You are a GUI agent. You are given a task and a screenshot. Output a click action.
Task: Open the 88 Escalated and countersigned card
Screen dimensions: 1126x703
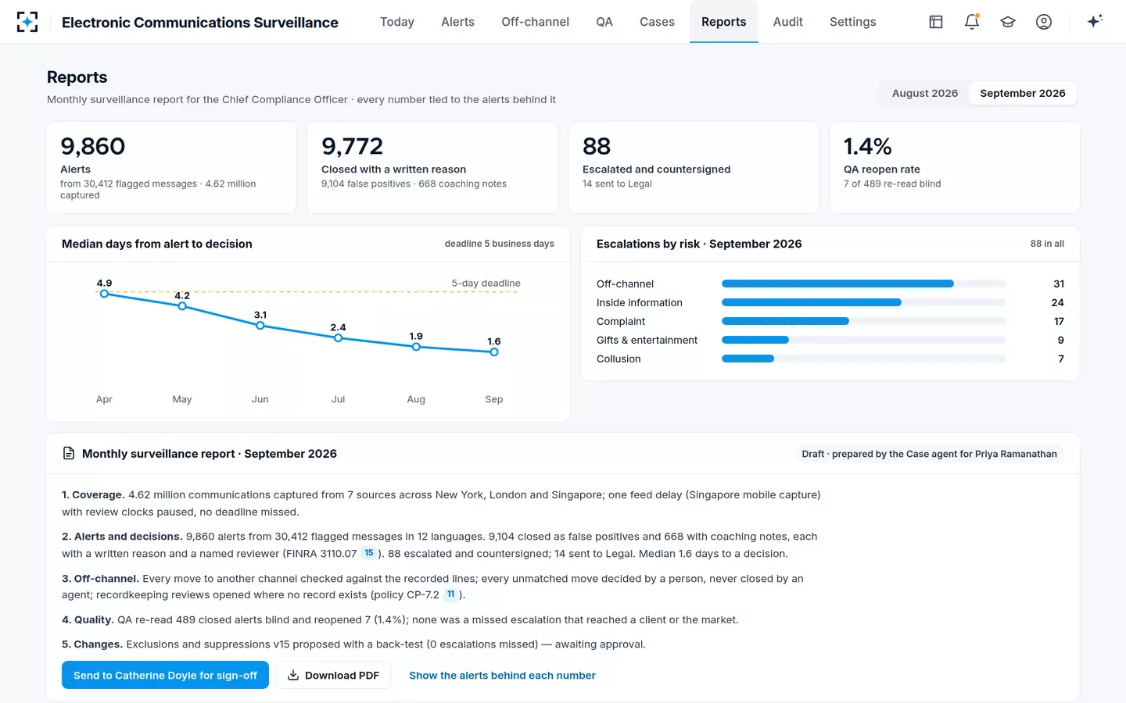[694, 167]
